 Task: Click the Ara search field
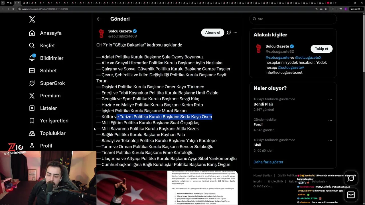[x=293, y=19]
